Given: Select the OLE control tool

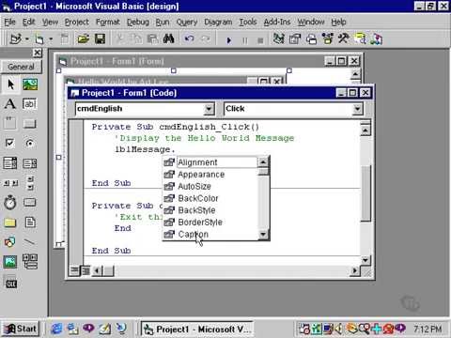Looking at the screenshot, I should tap(11, 284).
